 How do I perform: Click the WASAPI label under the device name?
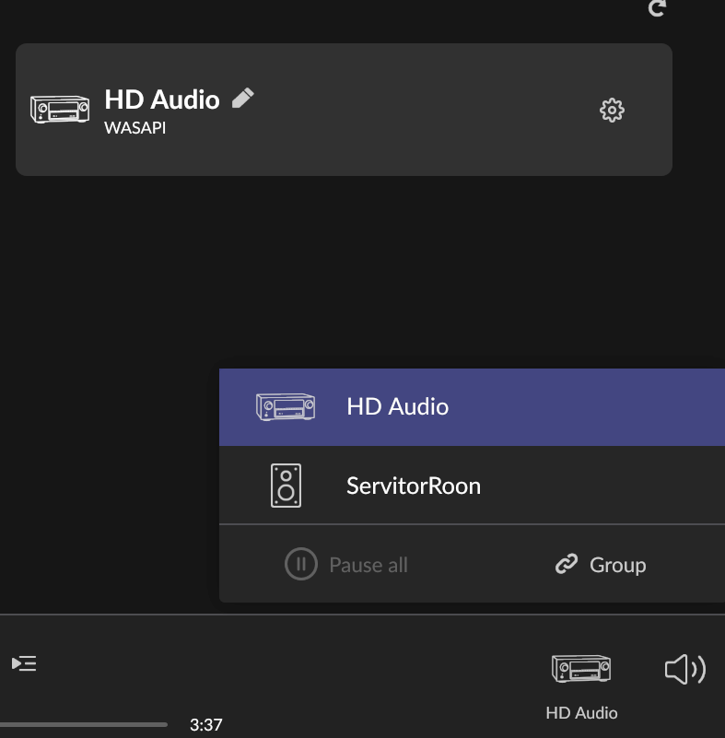135,127
